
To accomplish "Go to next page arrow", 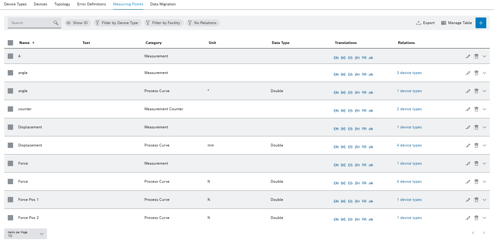I will (x=484, y=233).
